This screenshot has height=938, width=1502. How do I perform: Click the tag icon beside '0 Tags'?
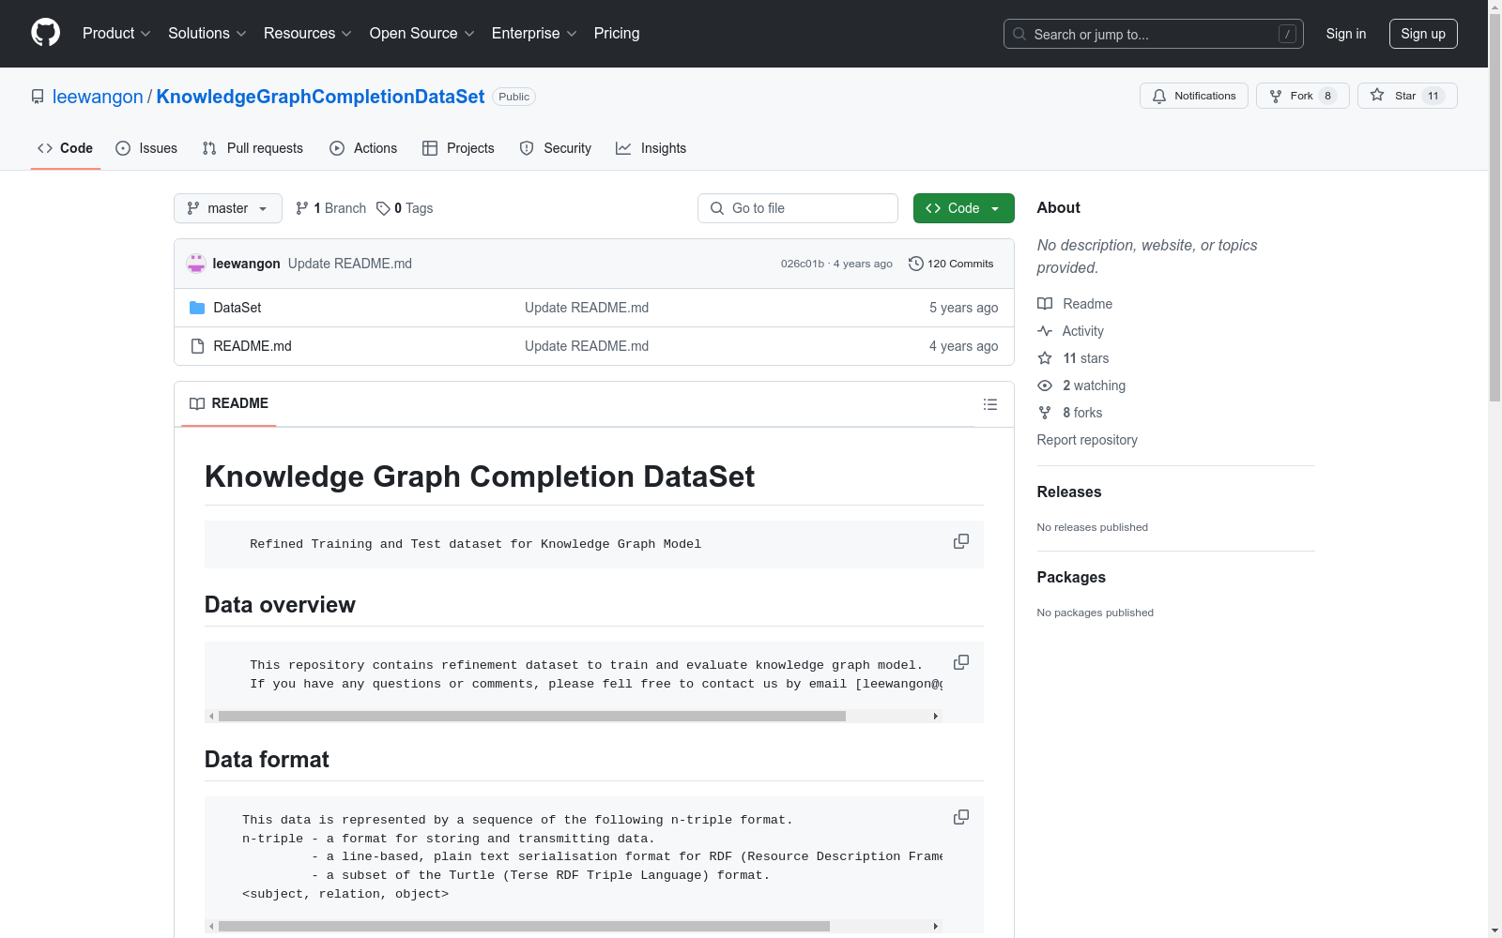pos(383,208)
